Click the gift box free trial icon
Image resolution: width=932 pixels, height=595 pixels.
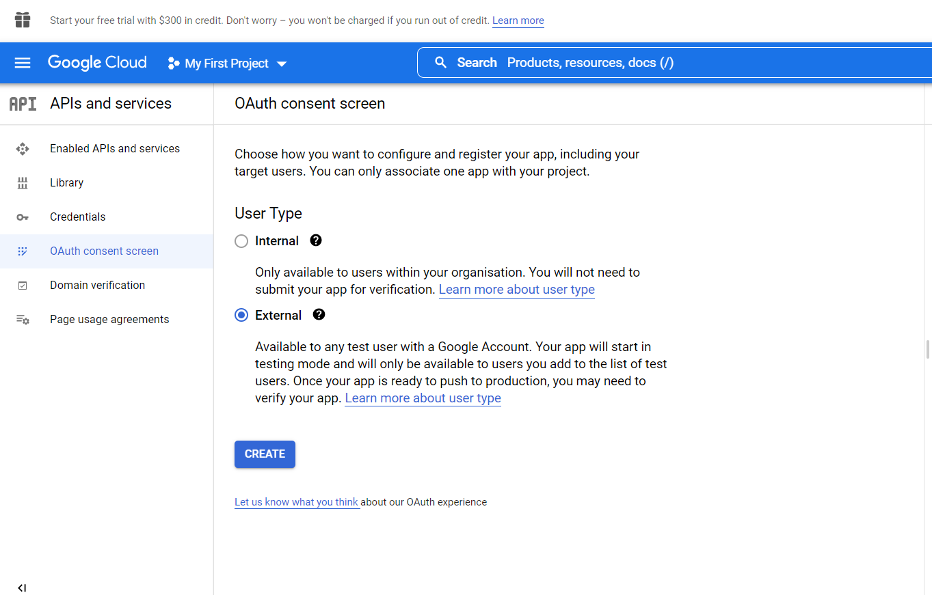click(23, 20)
